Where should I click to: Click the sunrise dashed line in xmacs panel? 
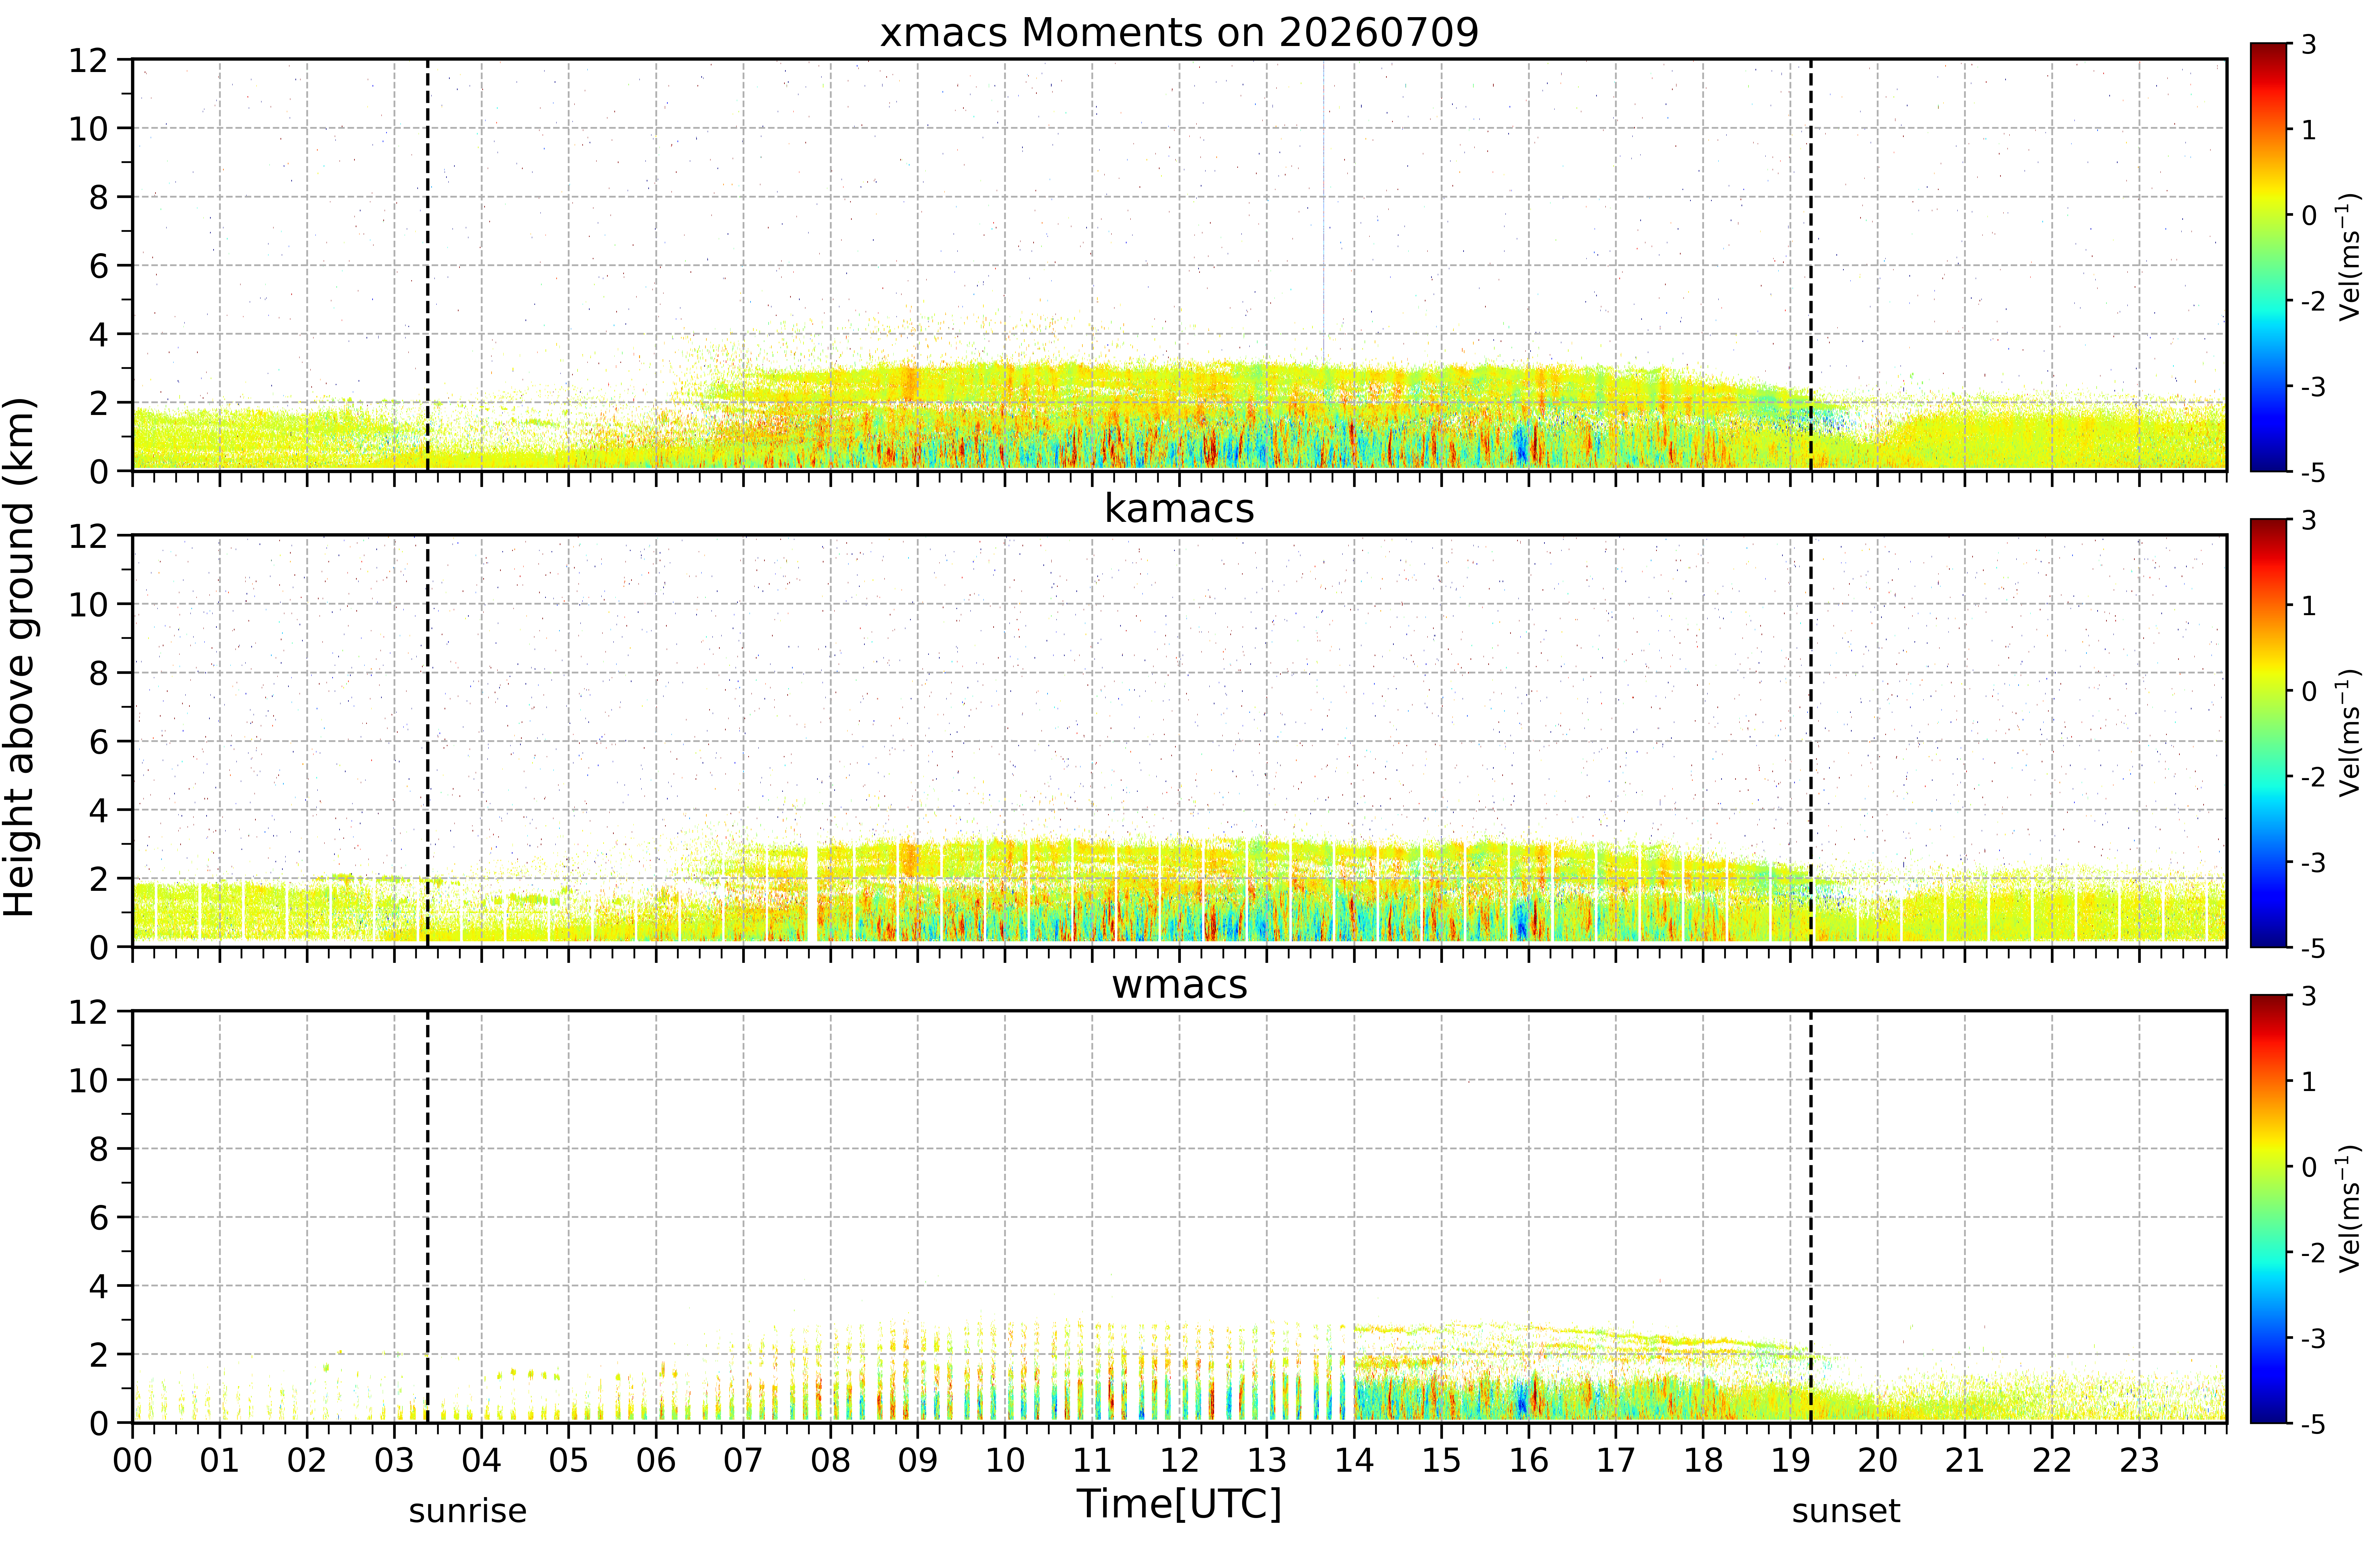pyautogui.click(x=428, y=265)
